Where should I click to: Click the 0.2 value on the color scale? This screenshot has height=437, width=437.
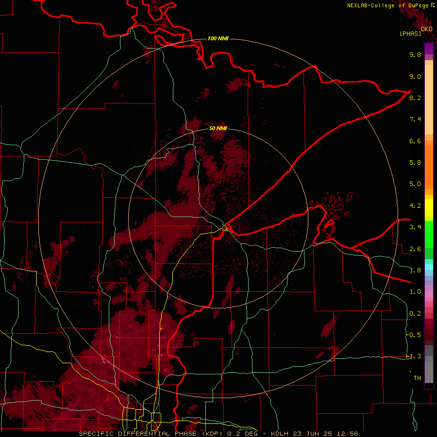(x=415, y=314)
